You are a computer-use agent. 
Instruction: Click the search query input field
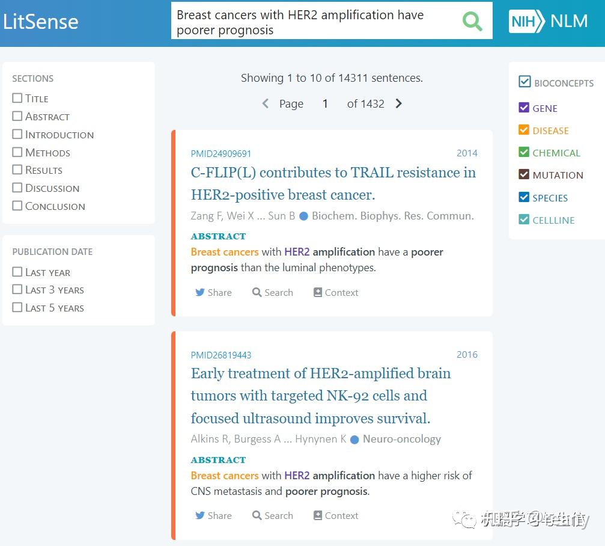pos(312,22)
